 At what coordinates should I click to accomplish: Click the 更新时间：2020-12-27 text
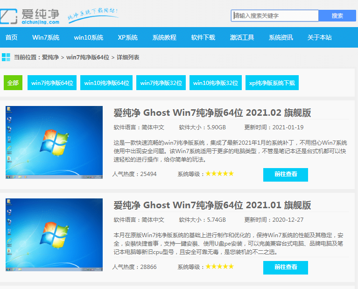coord(274,220)
